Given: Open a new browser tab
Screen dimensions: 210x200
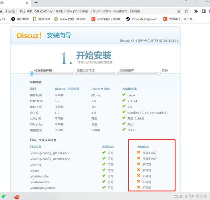Looking at the screenshot, I should (36, 2).
